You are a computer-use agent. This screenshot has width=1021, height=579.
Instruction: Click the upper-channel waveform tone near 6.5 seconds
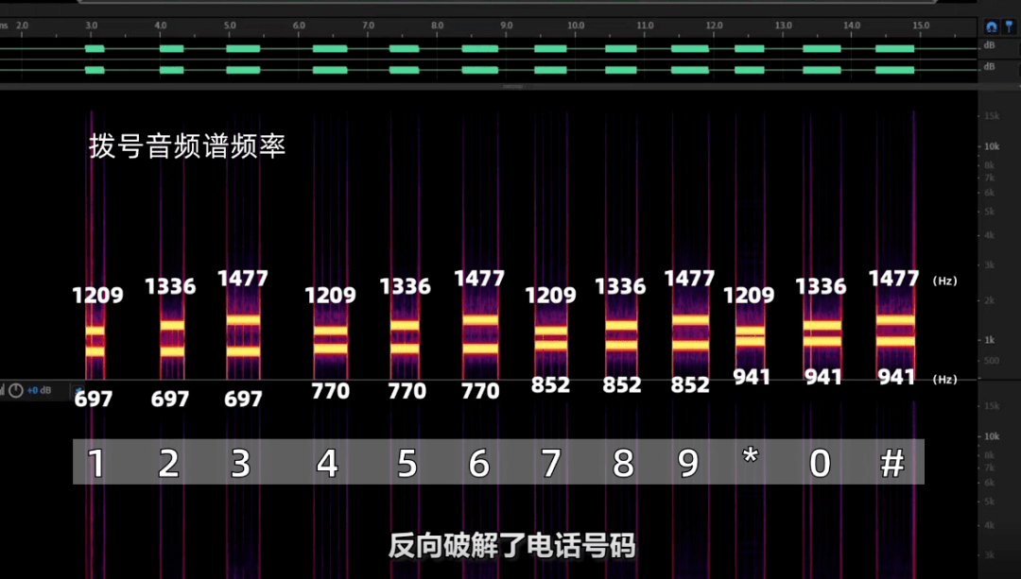click(330, 49)
